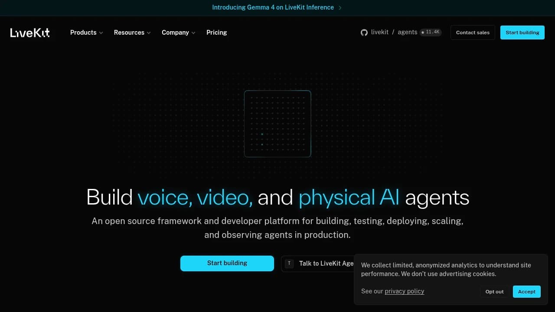The width and height of the screenshot is (555, 312).
Task: Expand the Products menu
Action: pos(86,32)
